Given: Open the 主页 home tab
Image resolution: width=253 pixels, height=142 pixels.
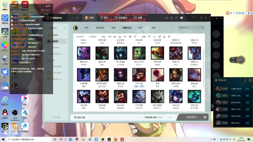Looking at the screenshot, I should (89, 18).
